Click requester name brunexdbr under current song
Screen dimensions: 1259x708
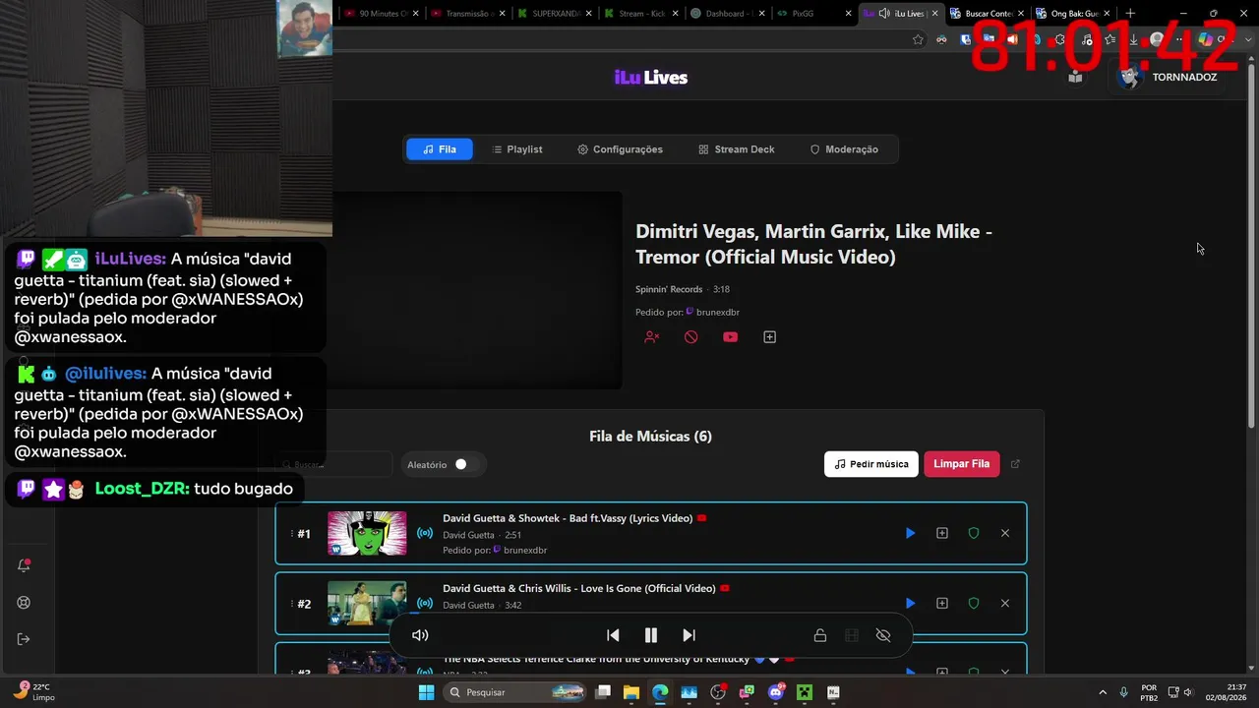pos(718,313)
